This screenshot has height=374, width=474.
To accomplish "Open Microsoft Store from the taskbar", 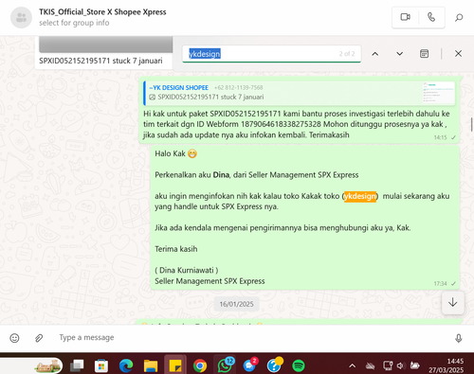I will pyautogui.click(x=101, y=365).
